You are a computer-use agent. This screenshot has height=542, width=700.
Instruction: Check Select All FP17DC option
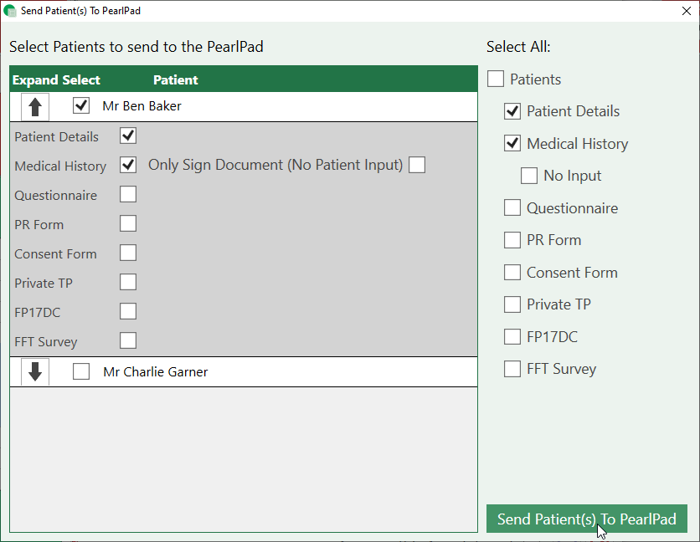(512, 337)
